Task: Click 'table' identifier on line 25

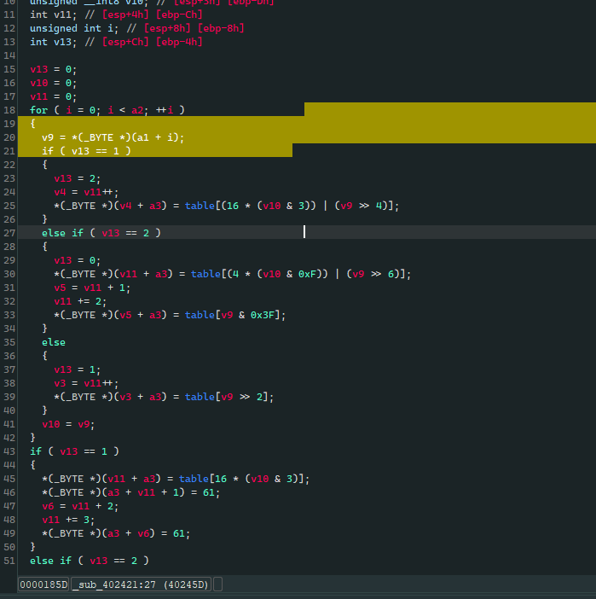Action: click(200, 206)
